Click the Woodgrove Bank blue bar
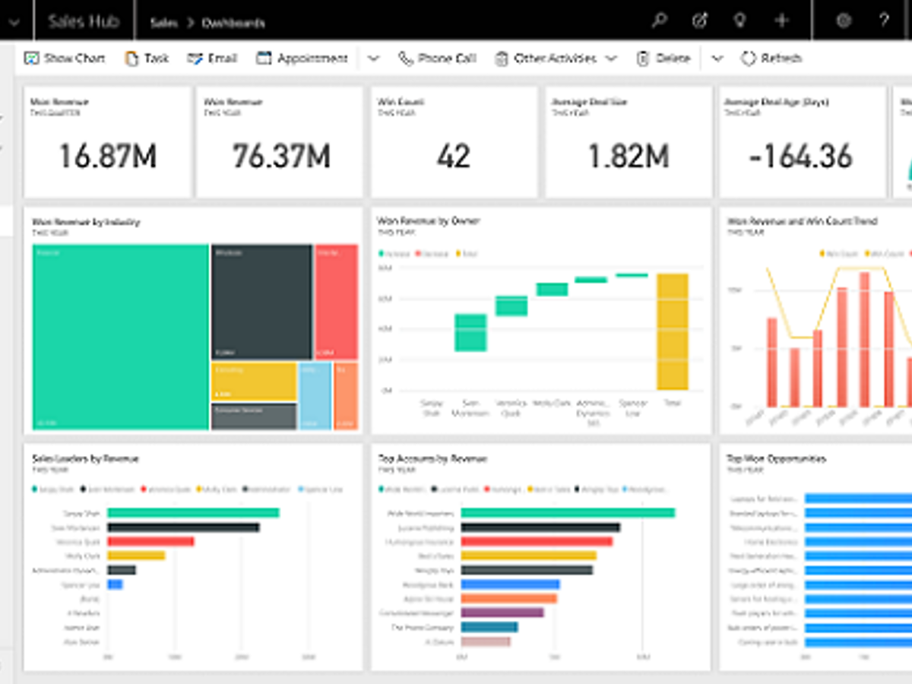Screen dimensions: 912x684 pyautogui.click(x=511, y=584)
